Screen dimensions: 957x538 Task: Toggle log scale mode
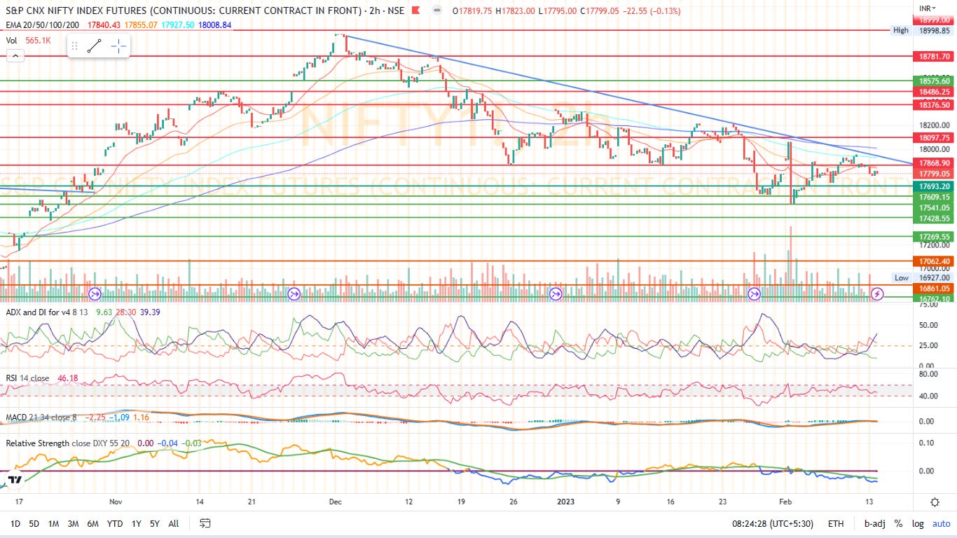coord(918,523)
